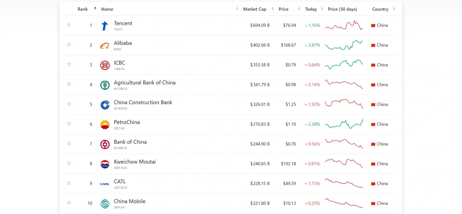The width and height of the screenshot is (462, 214).
Task: Click the Alibaba logo icon
Action: click(105, 46)
